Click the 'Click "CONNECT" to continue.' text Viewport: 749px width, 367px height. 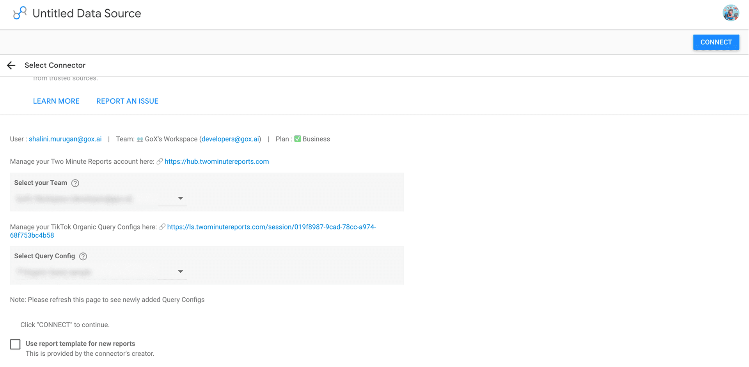pyautogui.click(x=65, y=325)
